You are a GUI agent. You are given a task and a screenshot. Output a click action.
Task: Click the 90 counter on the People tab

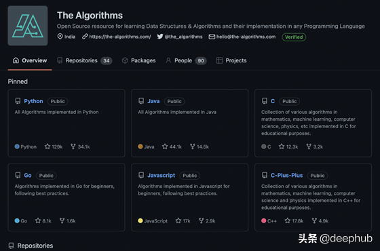click(201, 60)
